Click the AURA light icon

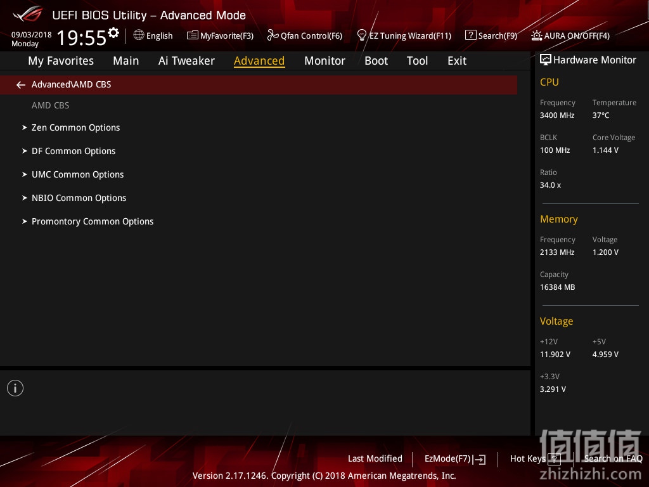(536, 36)
